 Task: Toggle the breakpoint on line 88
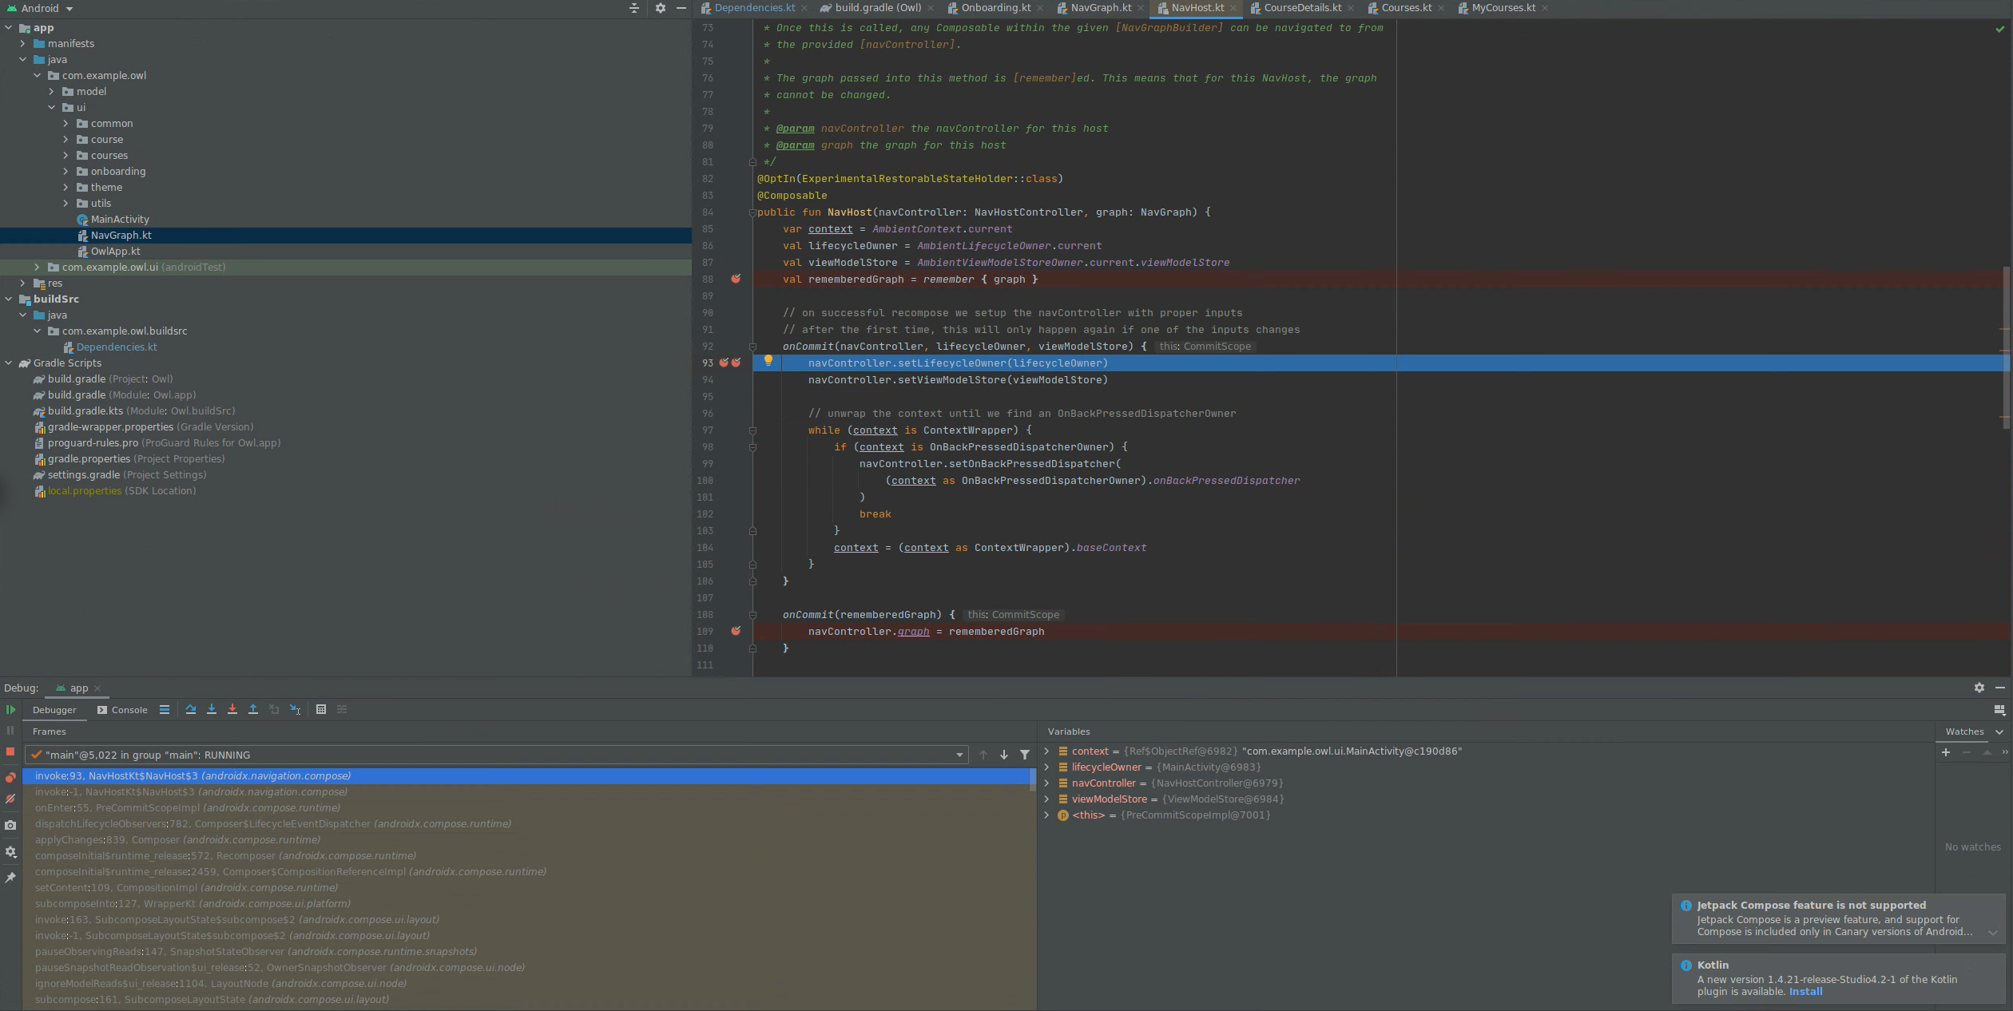pos(736,279)
